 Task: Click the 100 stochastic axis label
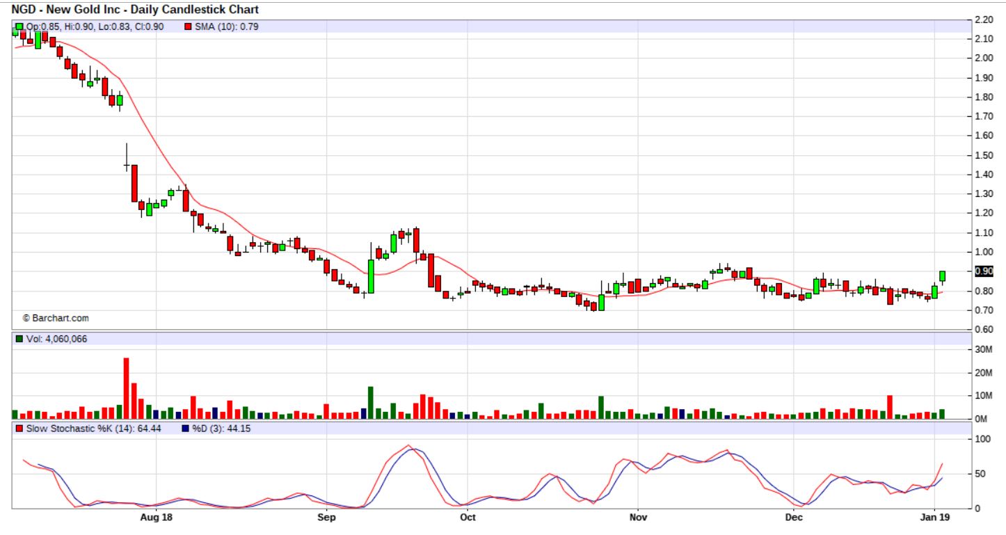982,439
